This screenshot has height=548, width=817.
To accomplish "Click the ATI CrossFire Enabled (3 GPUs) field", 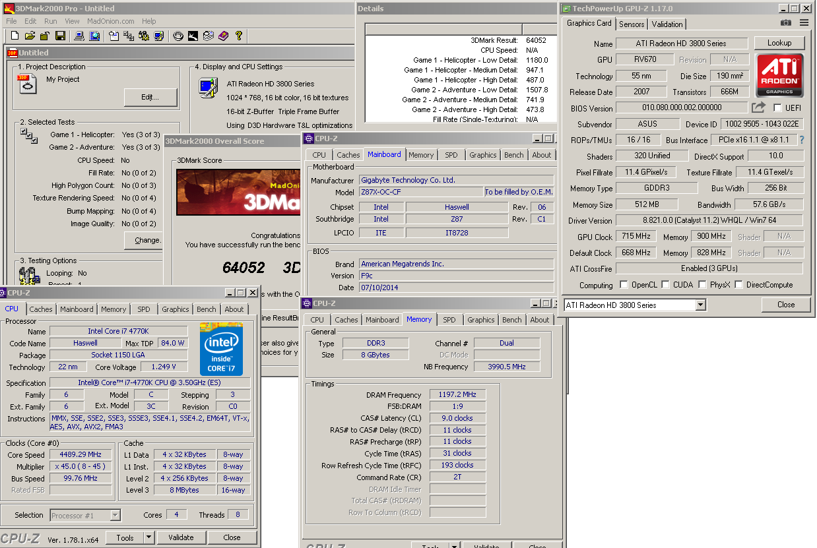I will (709, 268).
